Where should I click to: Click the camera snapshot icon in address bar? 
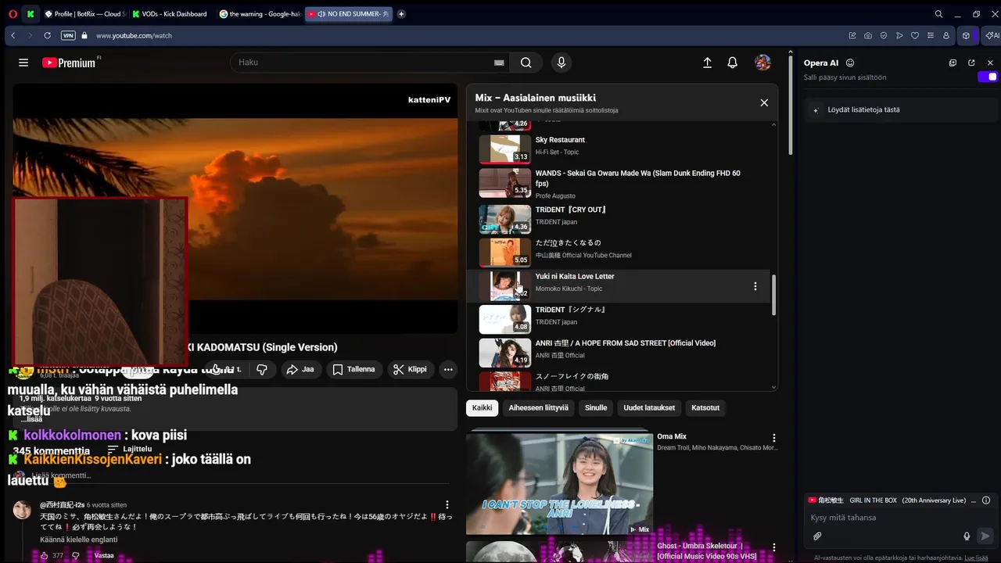868,35
